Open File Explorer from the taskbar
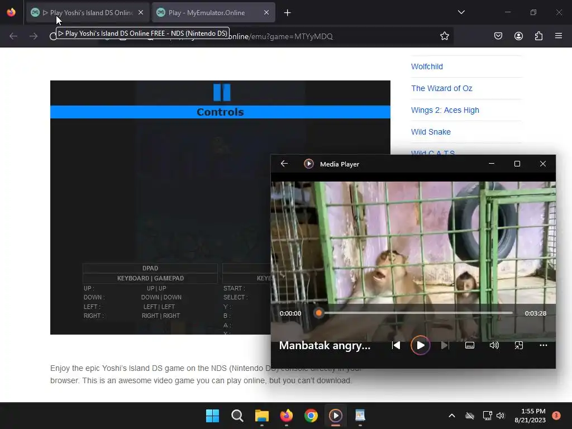 coord(261,416)
